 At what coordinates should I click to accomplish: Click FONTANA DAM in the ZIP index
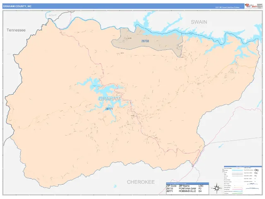[187, 189]
